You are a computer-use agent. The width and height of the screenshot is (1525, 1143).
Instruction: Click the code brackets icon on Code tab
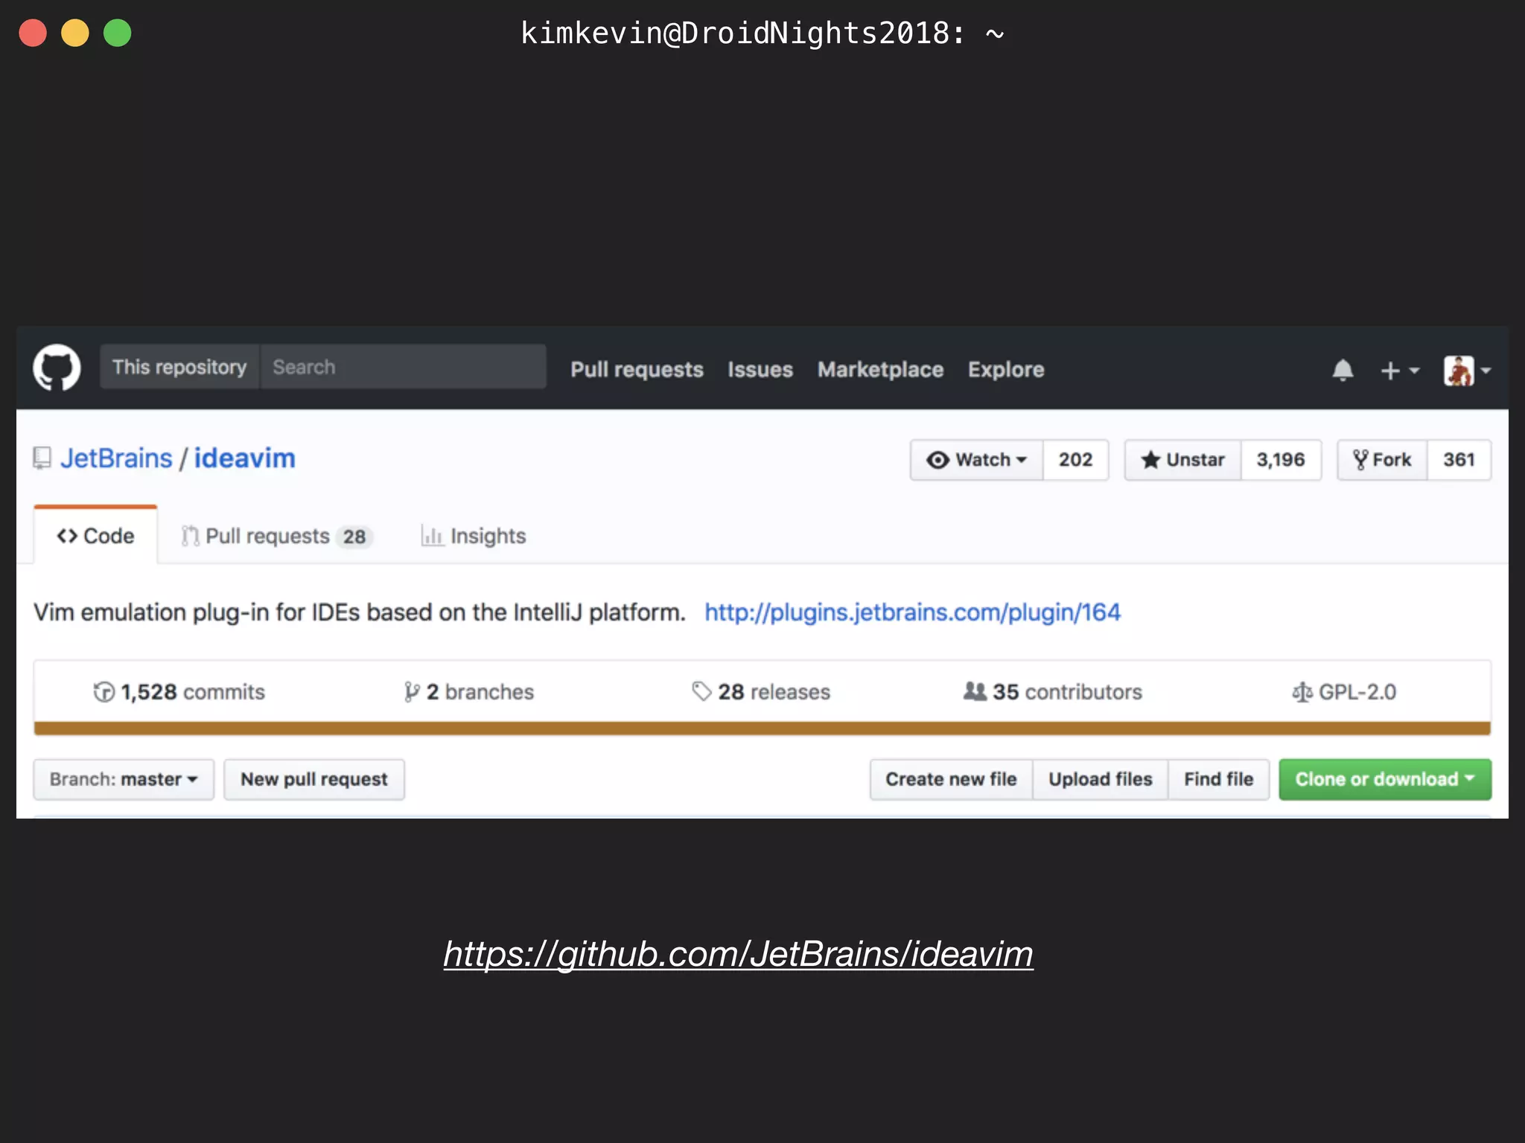(x=67, y=536)
